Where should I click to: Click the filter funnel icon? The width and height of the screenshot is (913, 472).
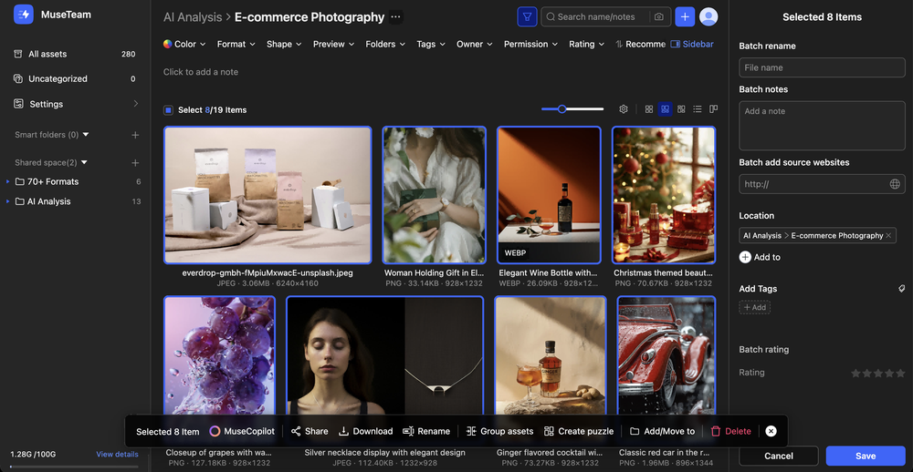527,16
